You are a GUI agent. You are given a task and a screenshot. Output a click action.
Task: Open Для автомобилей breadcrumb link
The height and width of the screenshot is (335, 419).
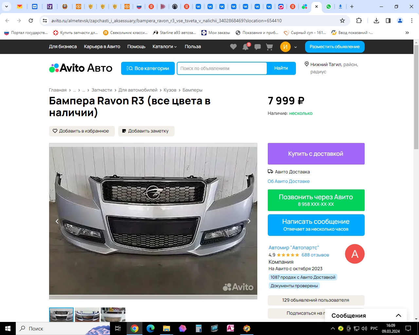138,90
